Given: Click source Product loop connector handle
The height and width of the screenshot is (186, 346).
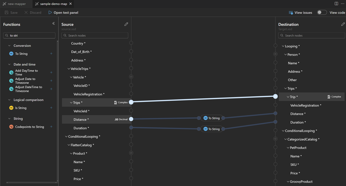Looking at the screenshot, I should pos(131,153).
